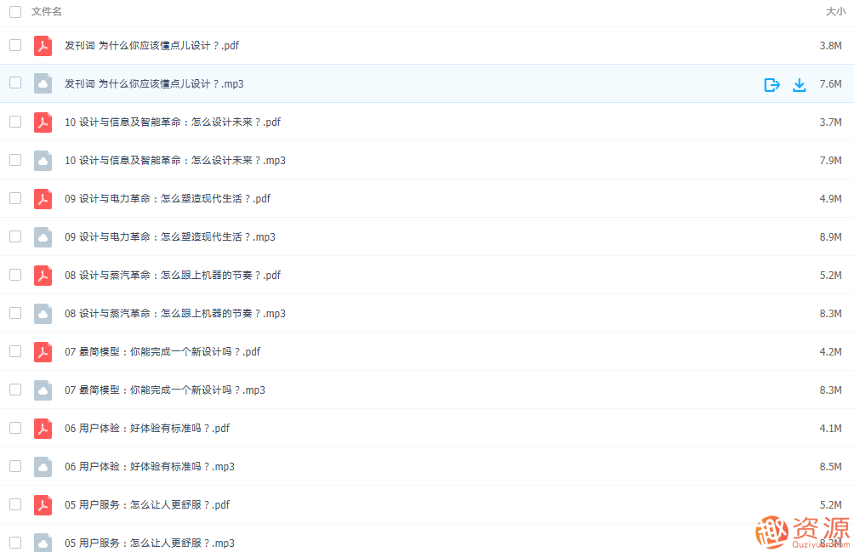Click the 4.1M size value
The width and height of the screenshot is (854, 552).
coord(830,429)
